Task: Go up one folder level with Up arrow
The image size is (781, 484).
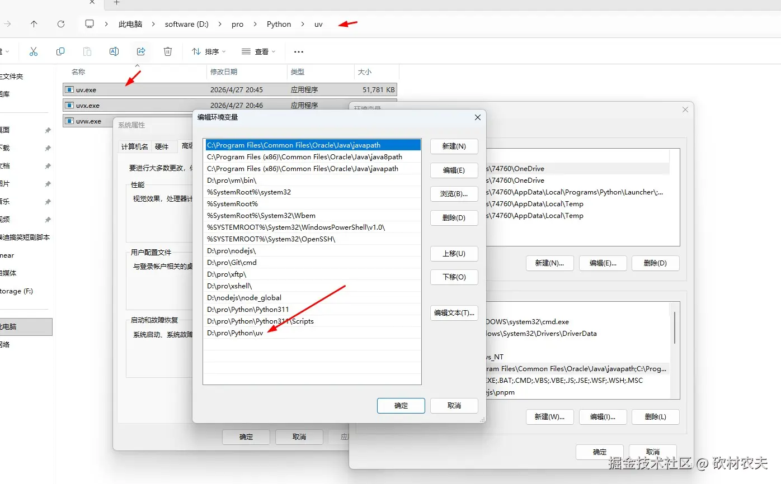Action: click(34, 24)
